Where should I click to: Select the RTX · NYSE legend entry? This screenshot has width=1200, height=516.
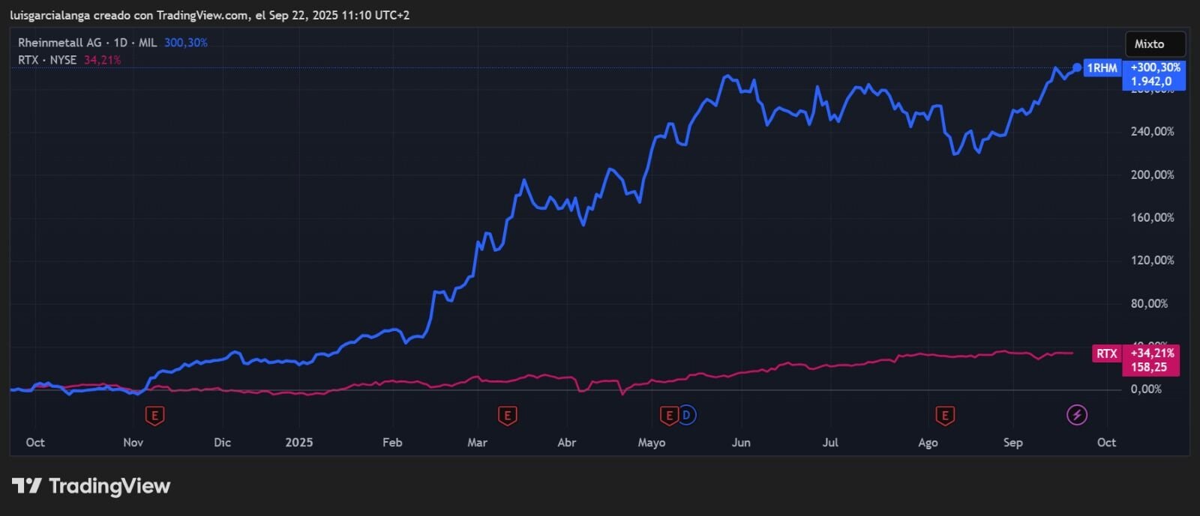47,60
